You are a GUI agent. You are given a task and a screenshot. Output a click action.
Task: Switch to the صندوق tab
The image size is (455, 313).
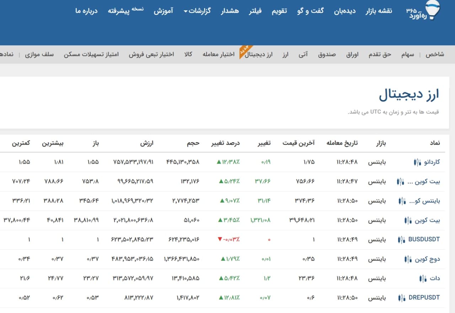(327, 55)
